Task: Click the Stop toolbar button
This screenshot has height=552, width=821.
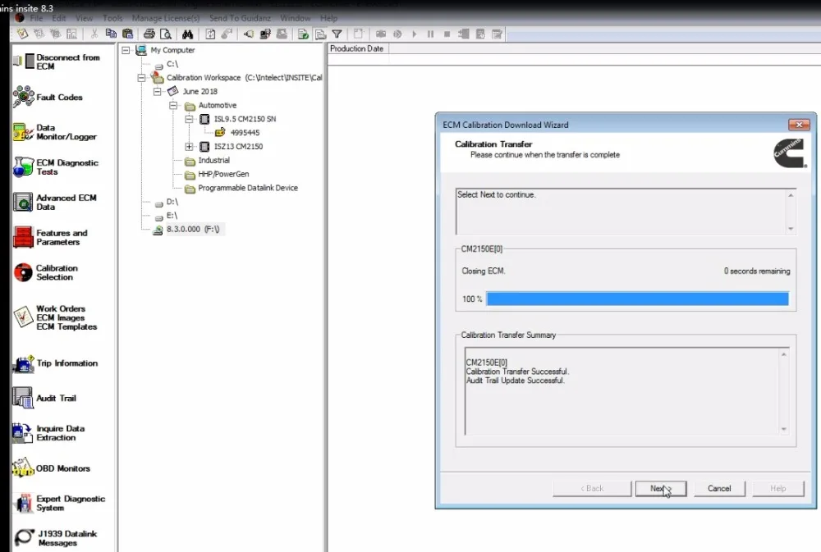Action: click(x=447, y=34)
